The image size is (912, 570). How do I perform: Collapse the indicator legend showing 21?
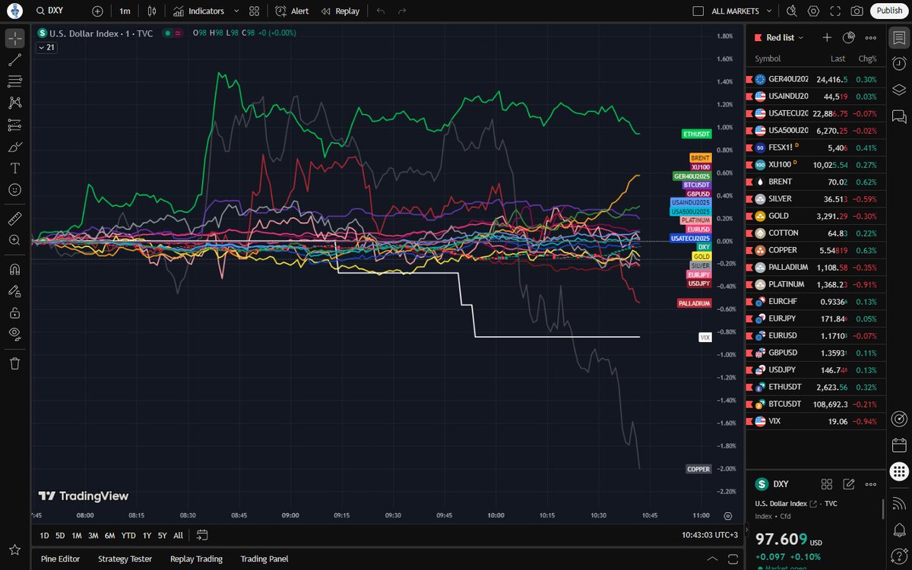(48, 47)
